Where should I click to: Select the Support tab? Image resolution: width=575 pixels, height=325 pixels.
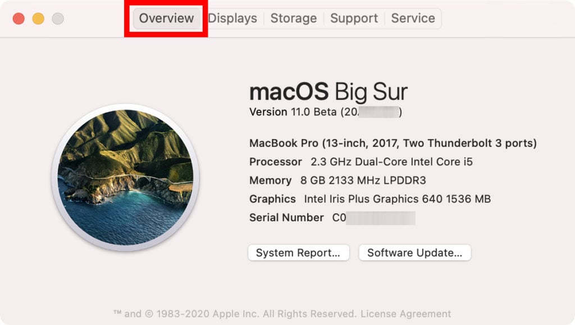click(354, 18)
